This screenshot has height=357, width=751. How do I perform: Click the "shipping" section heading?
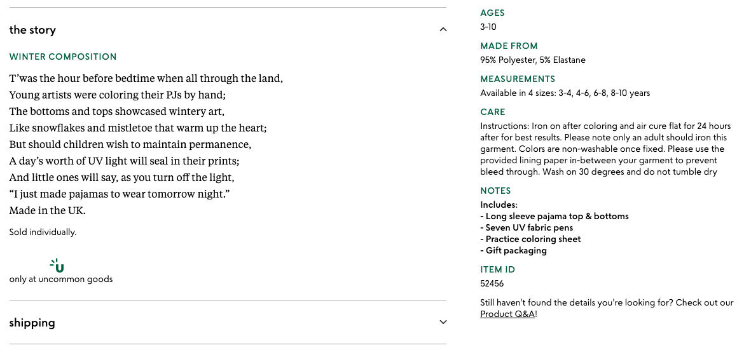(x=32, y=323)
